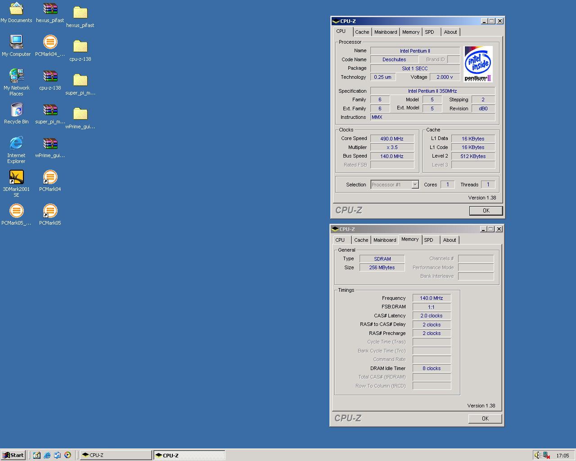The image size is (576, 461).
Task: Open the cpu-z-138 folder icon
Action: point(80,51)
